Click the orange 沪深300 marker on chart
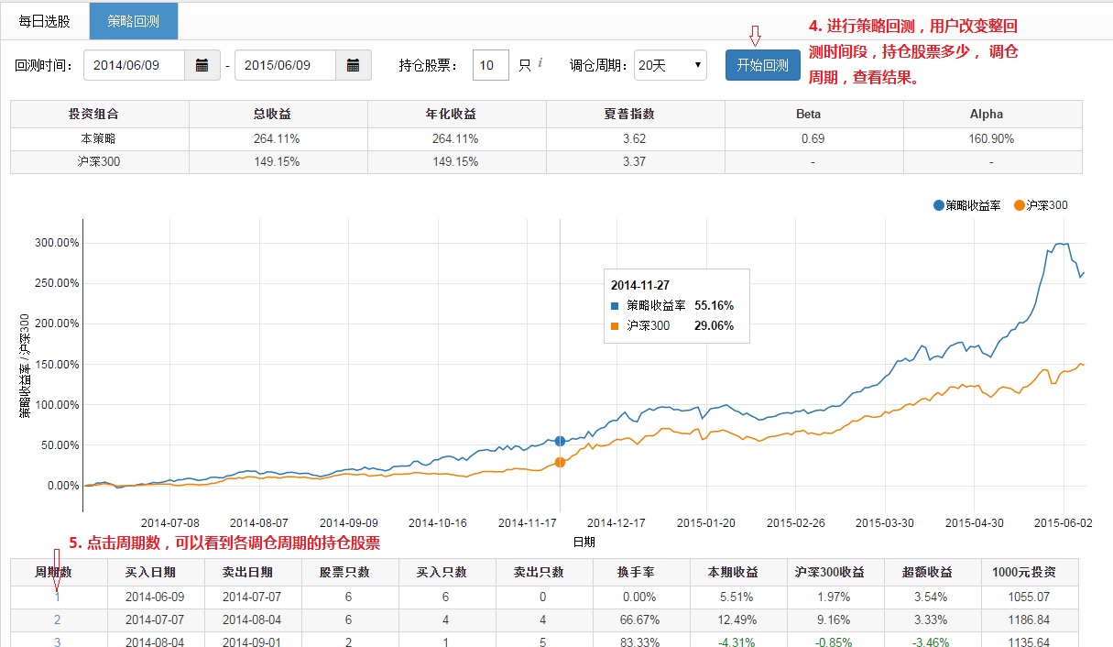1113x647 pixels. tap(560, 463)
